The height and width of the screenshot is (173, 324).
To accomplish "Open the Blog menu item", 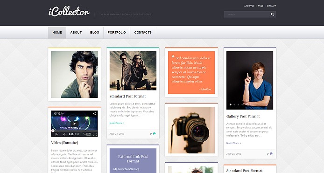I will [x=94, y=33].
